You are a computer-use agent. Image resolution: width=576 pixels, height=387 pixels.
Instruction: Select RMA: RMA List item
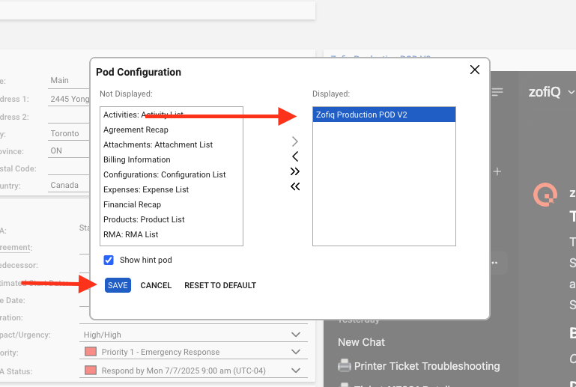(x=172, y=234)
